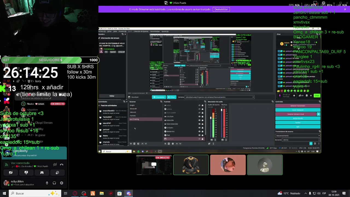Screen dimensions: 350x197
Task: Click Detener Transmisión in OBS controls
Action: [298, 106]
